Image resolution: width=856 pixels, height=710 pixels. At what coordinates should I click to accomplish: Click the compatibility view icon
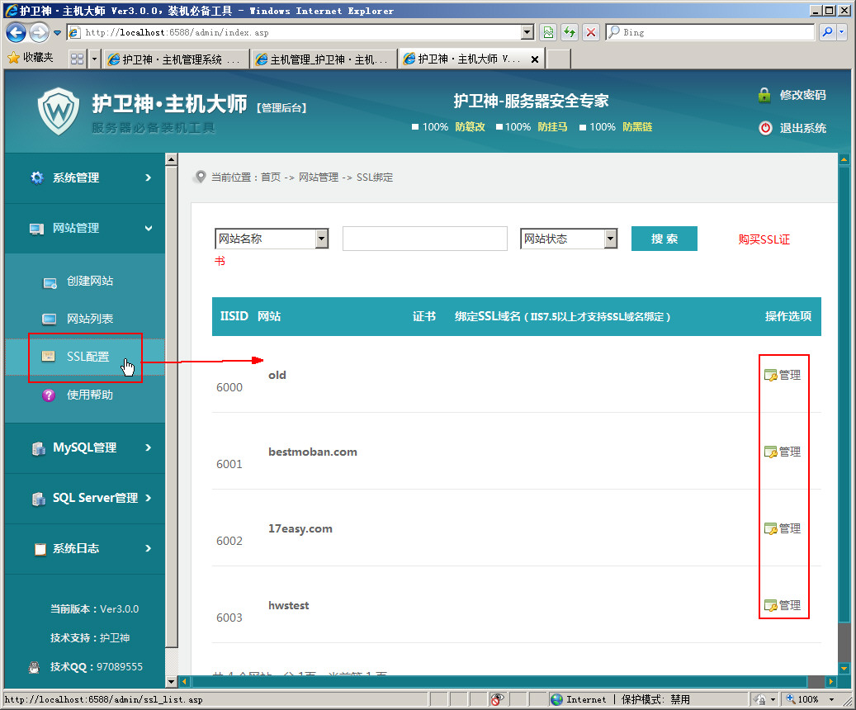tap(548, 33)
